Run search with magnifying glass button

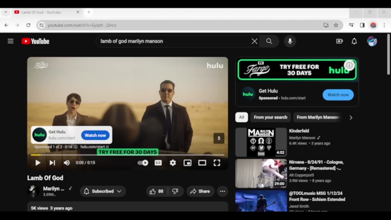pos(269,41)
